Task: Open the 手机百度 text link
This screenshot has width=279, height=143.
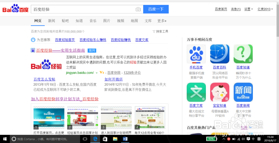Action: pyautogui.click(x=196, y=67)
